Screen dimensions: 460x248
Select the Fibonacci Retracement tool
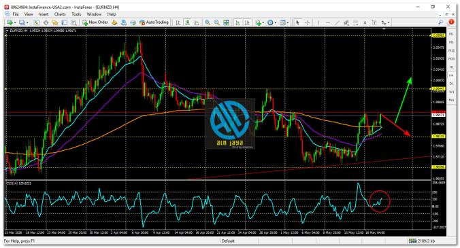pyautogui.click(x=356, y=22)
